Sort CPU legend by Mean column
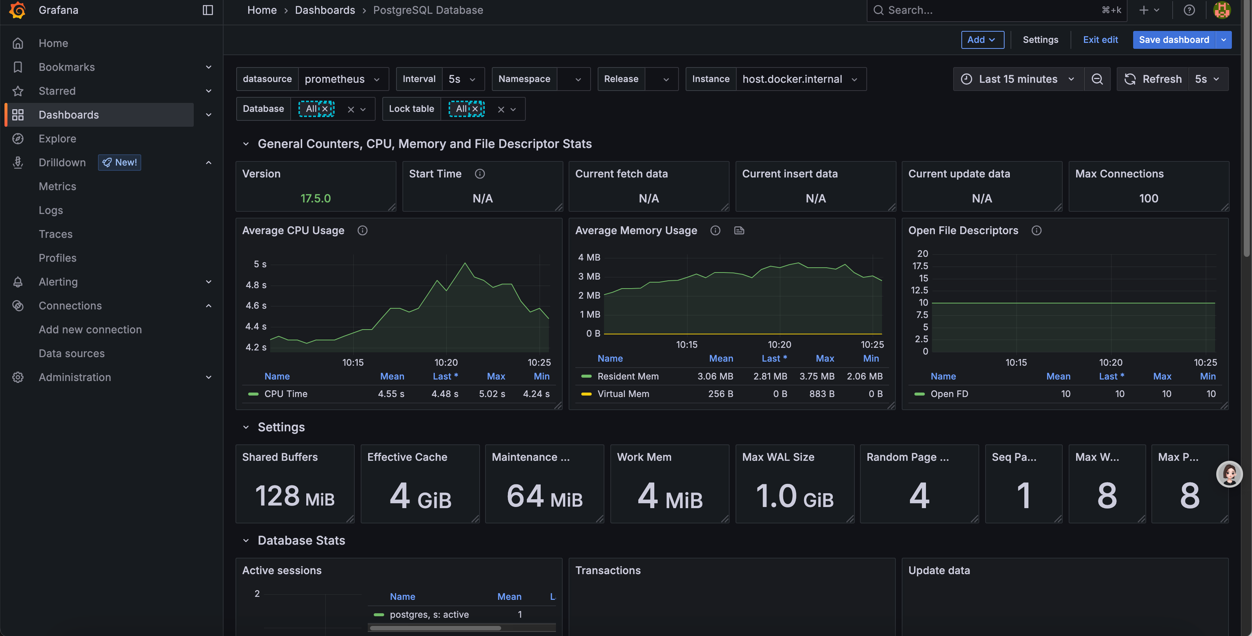The height and width of the screenshot is (636, 1252). click(x=392, y=377)
